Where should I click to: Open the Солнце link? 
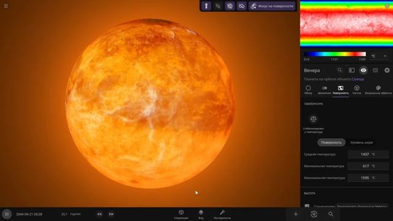point(357,79)
